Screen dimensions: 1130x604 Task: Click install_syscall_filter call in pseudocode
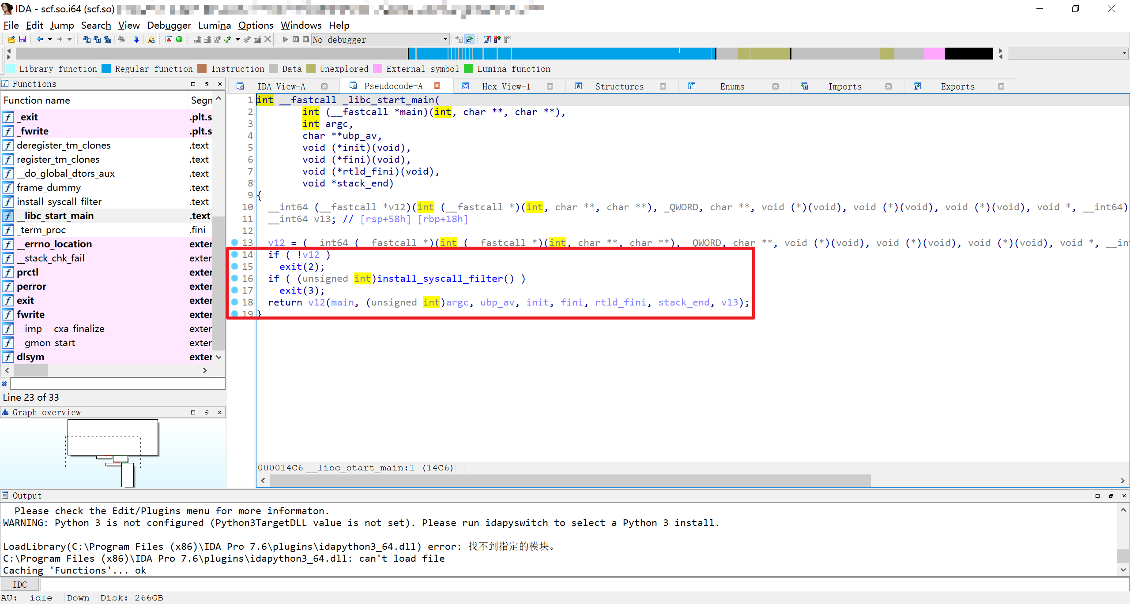[x=440, y=279]
